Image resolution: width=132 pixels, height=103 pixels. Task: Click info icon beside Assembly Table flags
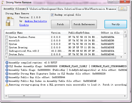pos(7,70)
